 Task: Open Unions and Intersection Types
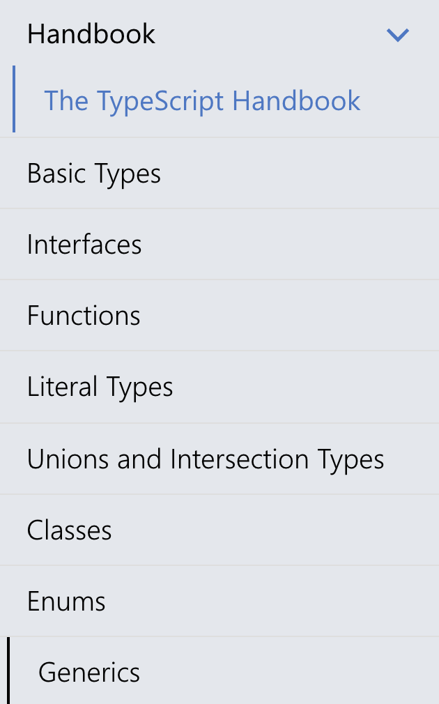pyautogui.click(x=206, y=459)
